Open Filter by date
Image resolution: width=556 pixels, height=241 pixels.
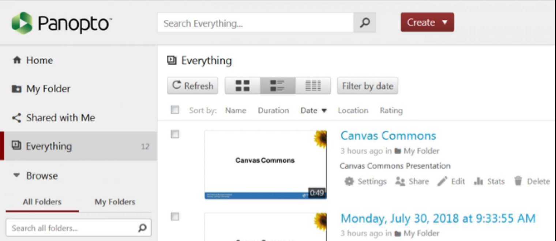[x=367, y=86]
